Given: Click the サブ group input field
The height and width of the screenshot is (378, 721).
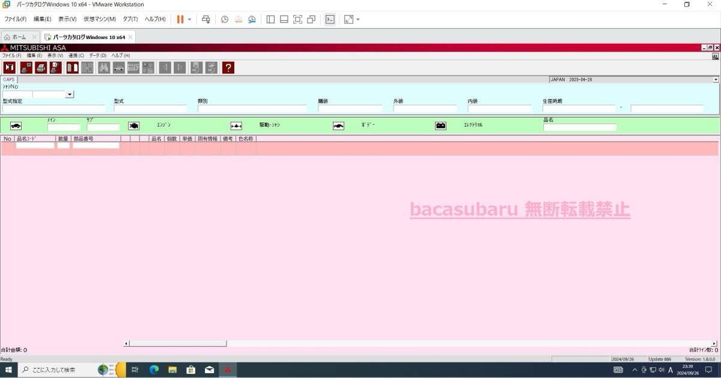Looking at the screenshot, I should coord(103,127).
